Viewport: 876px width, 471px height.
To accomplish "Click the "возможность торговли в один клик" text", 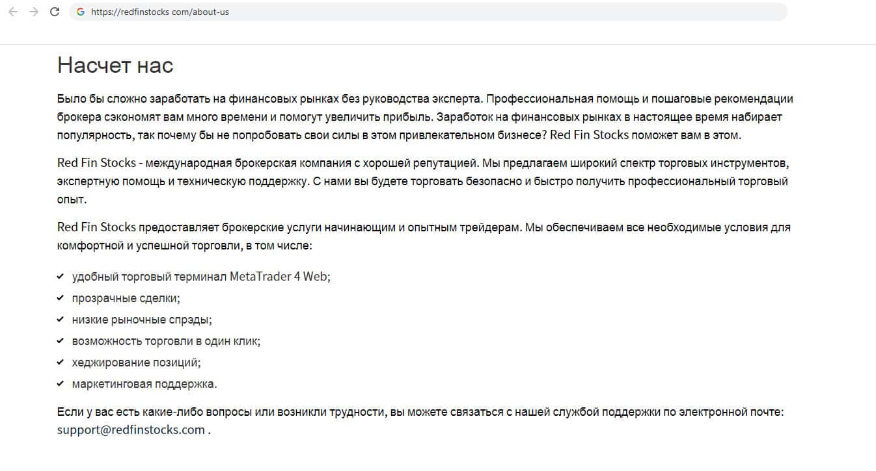I will click(x=166, y=341).
